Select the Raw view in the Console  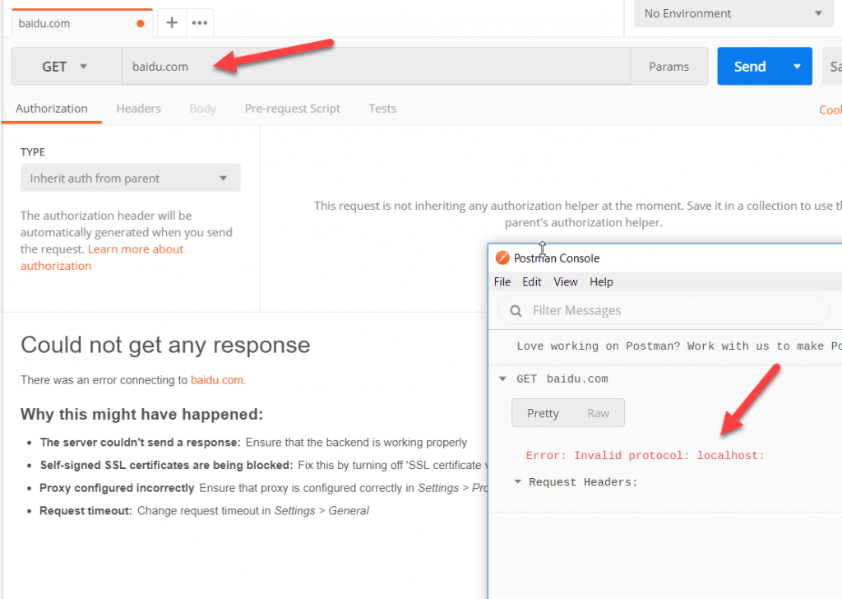click(599, 413)
